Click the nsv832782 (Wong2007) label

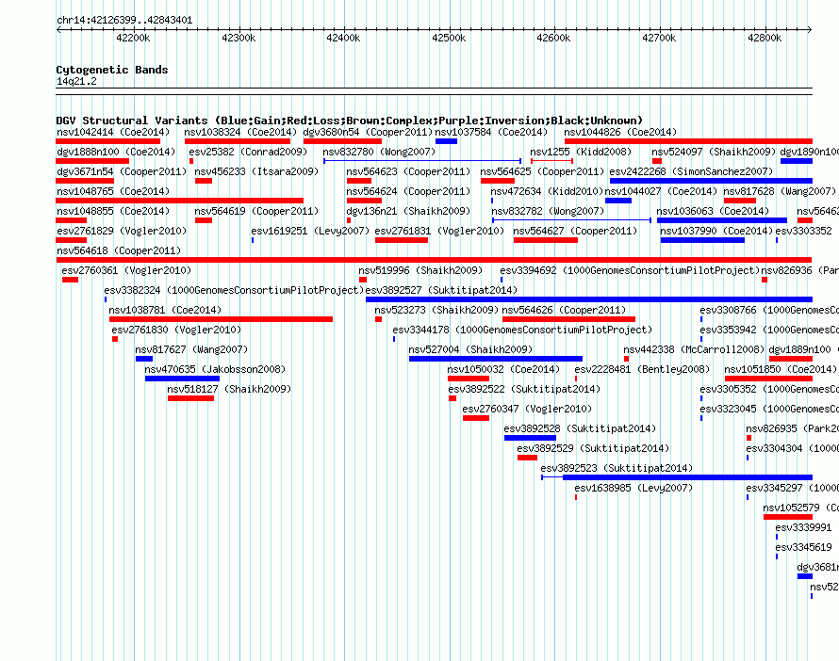548,211
